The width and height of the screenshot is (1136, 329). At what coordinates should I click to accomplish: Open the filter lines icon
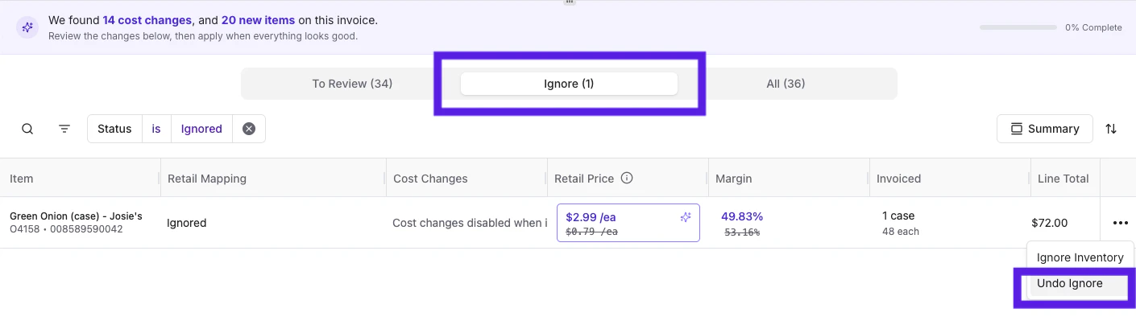point(64,129)
